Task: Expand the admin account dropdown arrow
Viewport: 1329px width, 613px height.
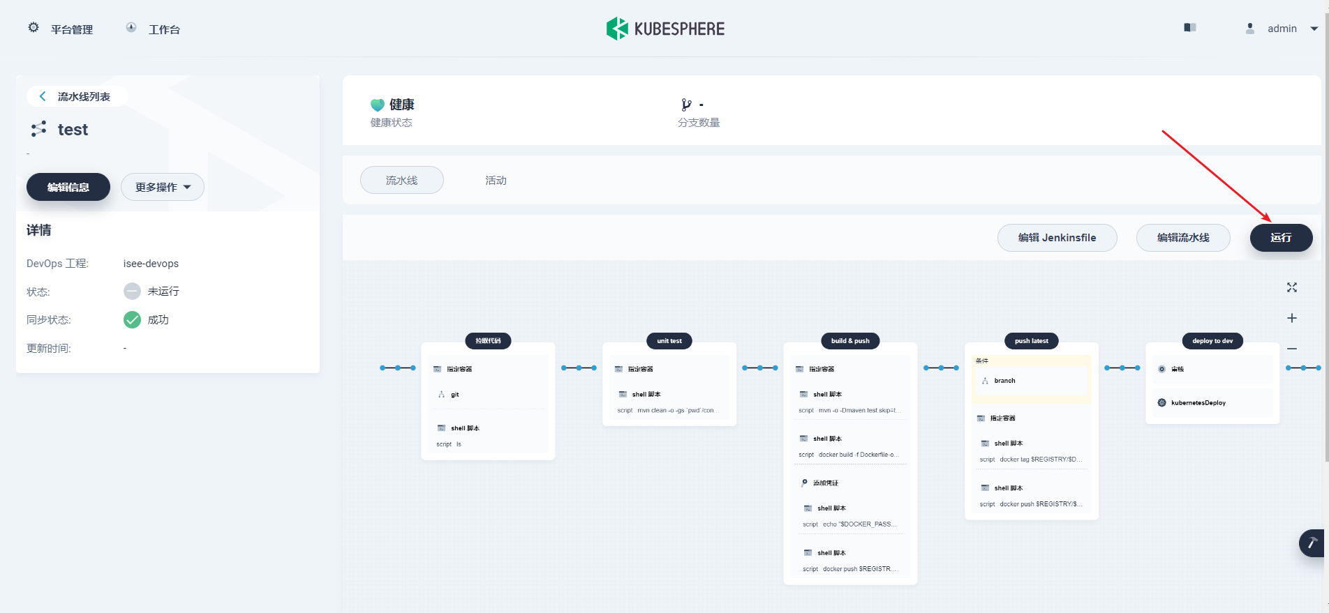Action: (x=1314, y=29)
